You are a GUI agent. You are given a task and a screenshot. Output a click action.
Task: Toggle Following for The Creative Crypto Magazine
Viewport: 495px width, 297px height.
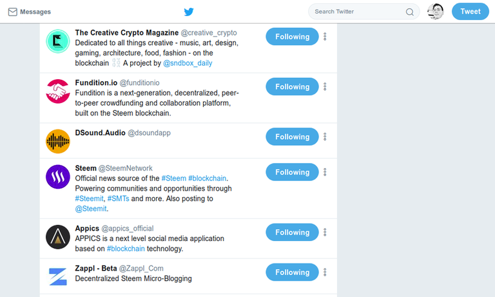tap(292, 37)
